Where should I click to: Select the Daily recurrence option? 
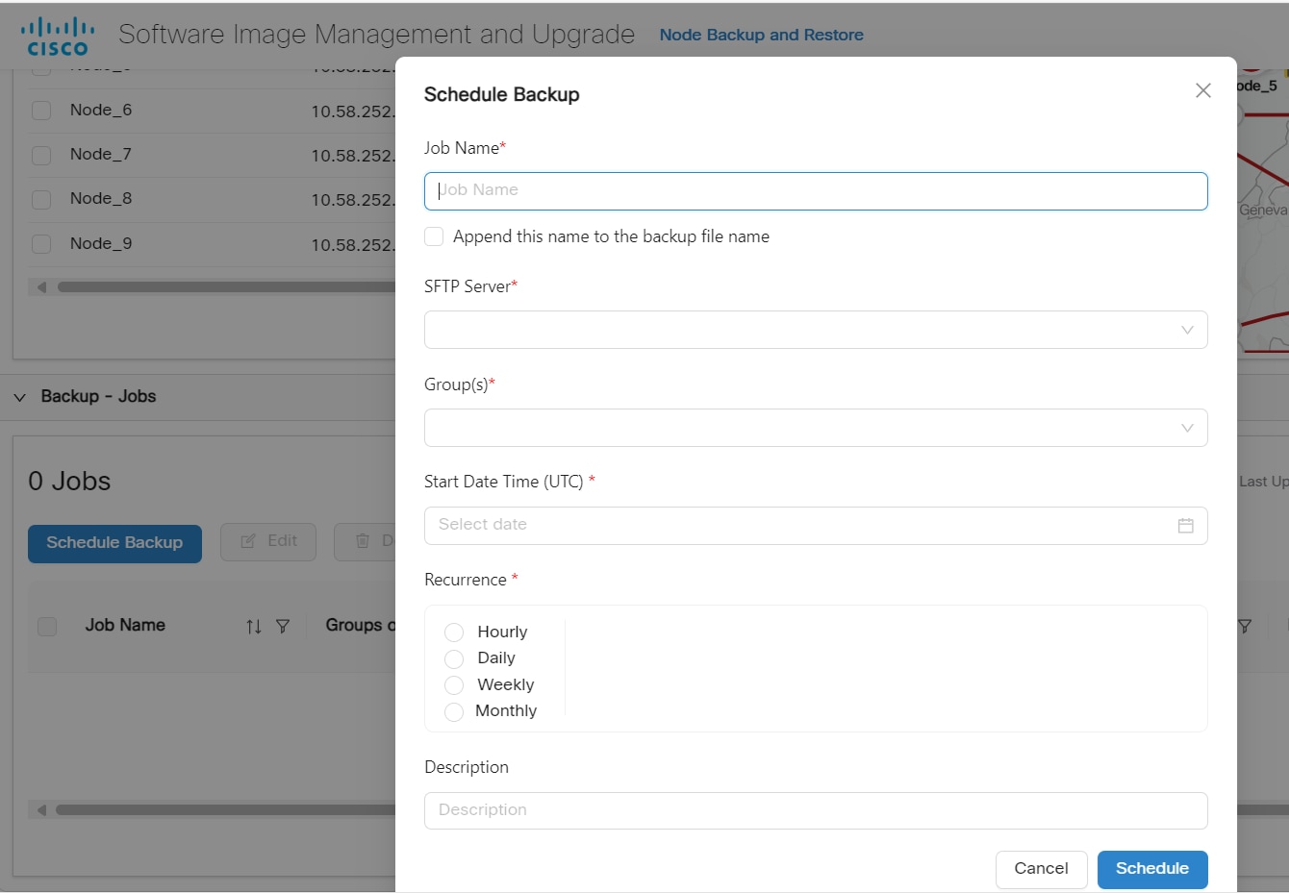pyautogui.click(x=454, y=658)
